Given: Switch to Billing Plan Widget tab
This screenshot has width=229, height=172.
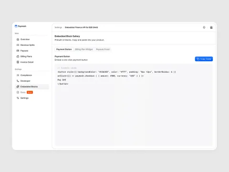Looking at the screenshot, I should (x=84, y=49).
